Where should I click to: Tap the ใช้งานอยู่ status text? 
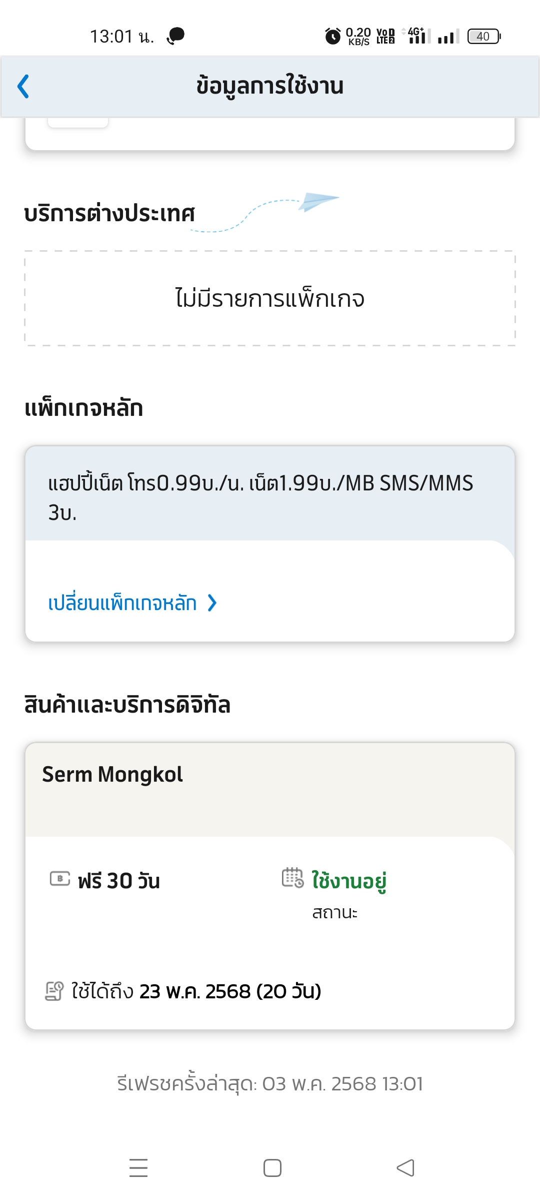pos(349,881)
